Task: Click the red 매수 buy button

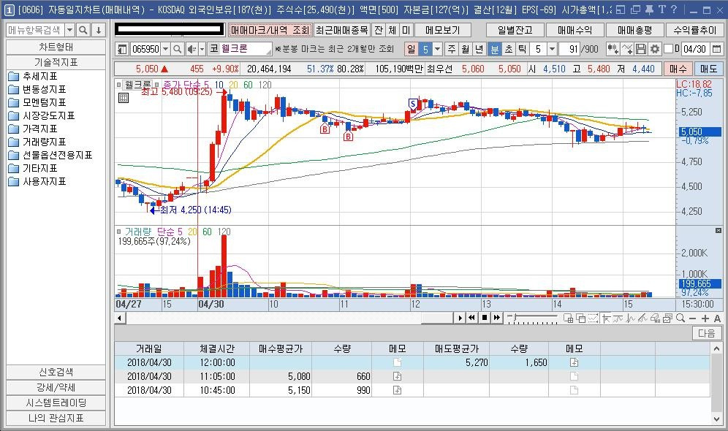Action: (678, 69)
